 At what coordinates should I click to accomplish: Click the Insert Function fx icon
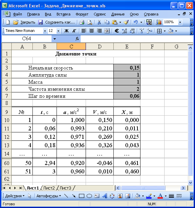click(77, 39)
